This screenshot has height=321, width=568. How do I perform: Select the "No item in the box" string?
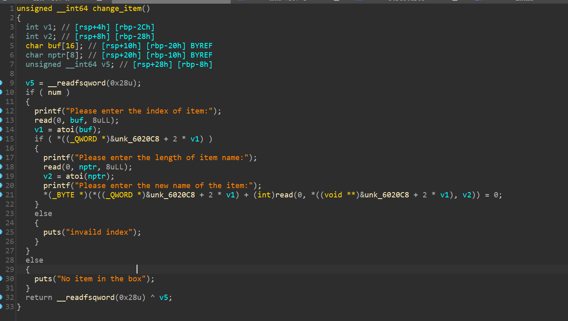(103, 279)
